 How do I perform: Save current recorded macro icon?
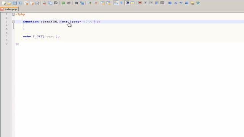click(162, 3)
